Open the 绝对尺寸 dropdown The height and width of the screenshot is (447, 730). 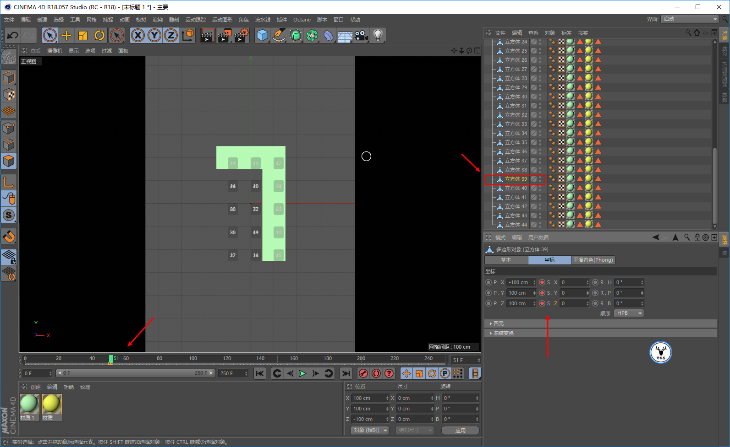tap(415, 431)
